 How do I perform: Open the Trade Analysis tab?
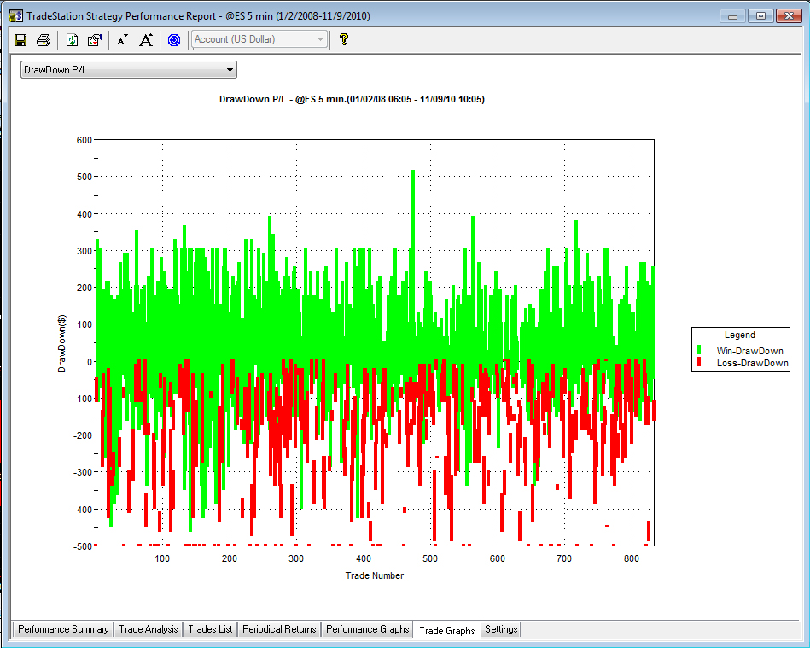click(149, 629)
